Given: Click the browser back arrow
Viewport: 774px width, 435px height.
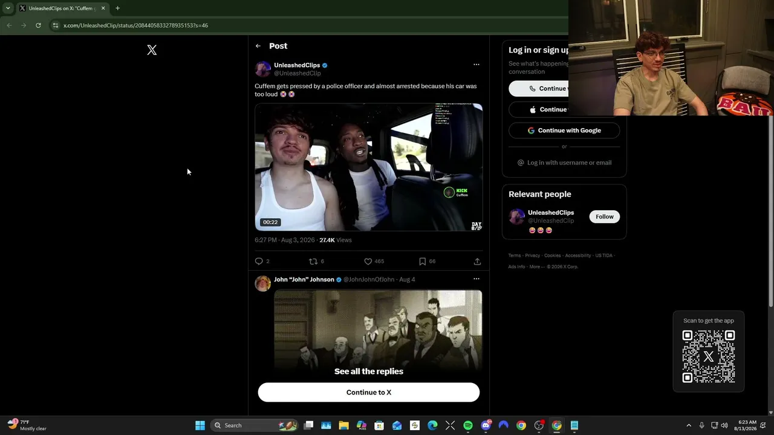Looking at the screenshot, I should pyautogui.click(x=9, y=25).
